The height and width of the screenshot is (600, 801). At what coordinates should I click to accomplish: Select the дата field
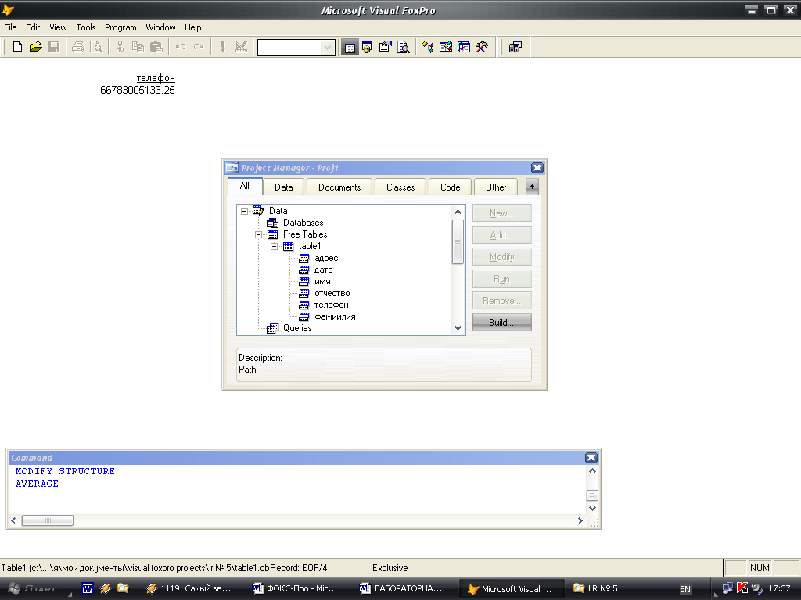click(x=323, y=270)
